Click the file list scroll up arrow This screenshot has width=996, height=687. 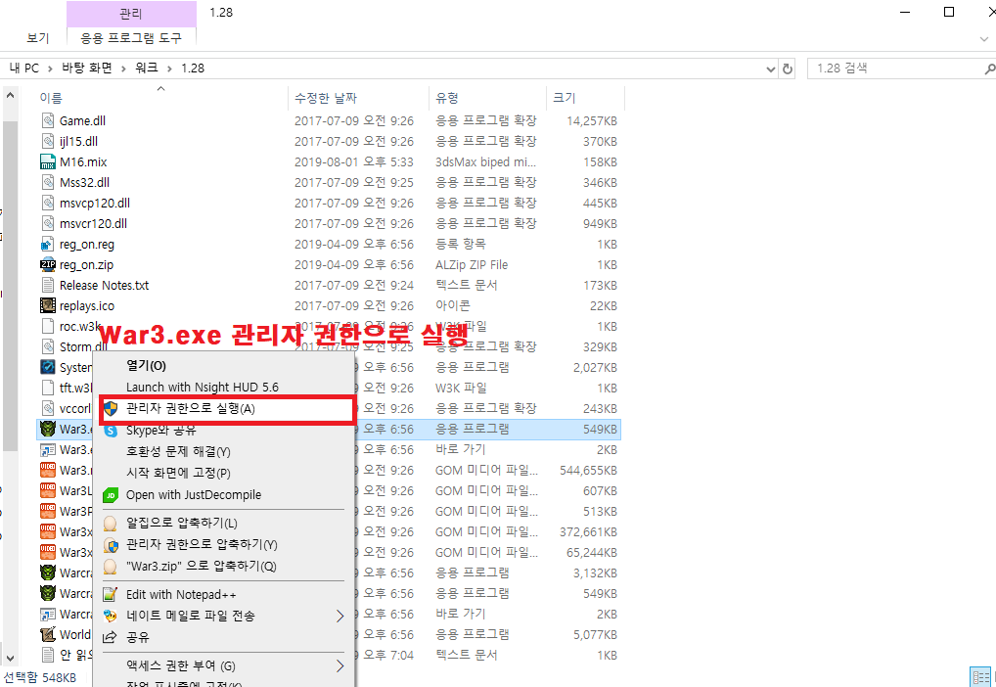10,96
